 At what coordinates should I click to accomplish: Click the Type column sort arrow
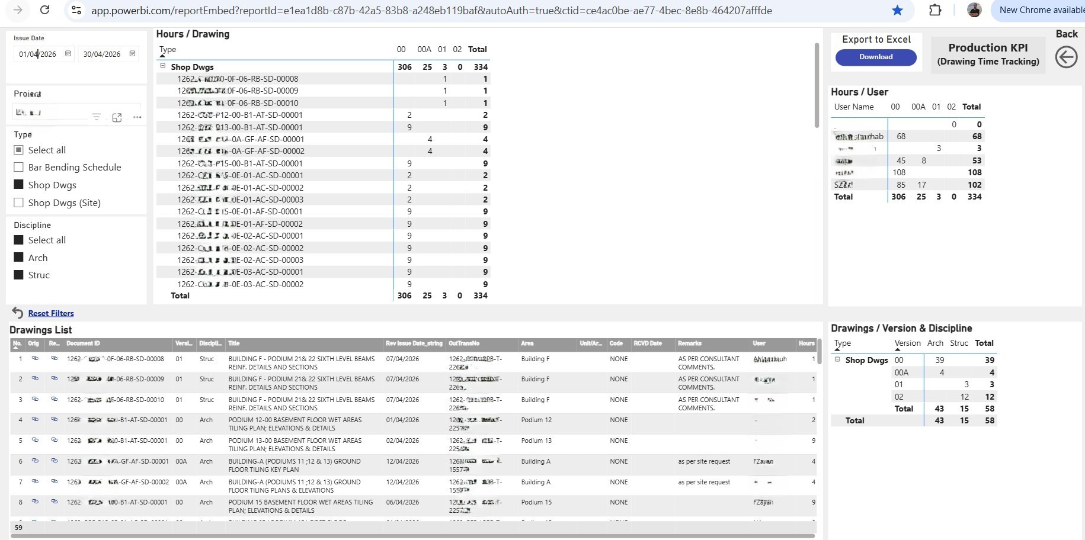[x=162, y=54]
